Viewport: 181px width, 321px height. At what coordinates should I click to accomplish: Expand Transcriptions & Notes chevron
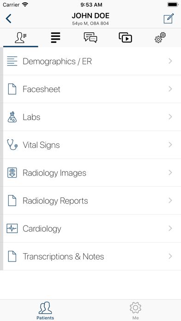click(170, 256)
